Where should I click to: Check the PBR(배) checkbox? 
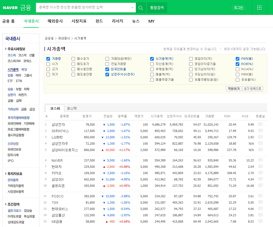237,74
